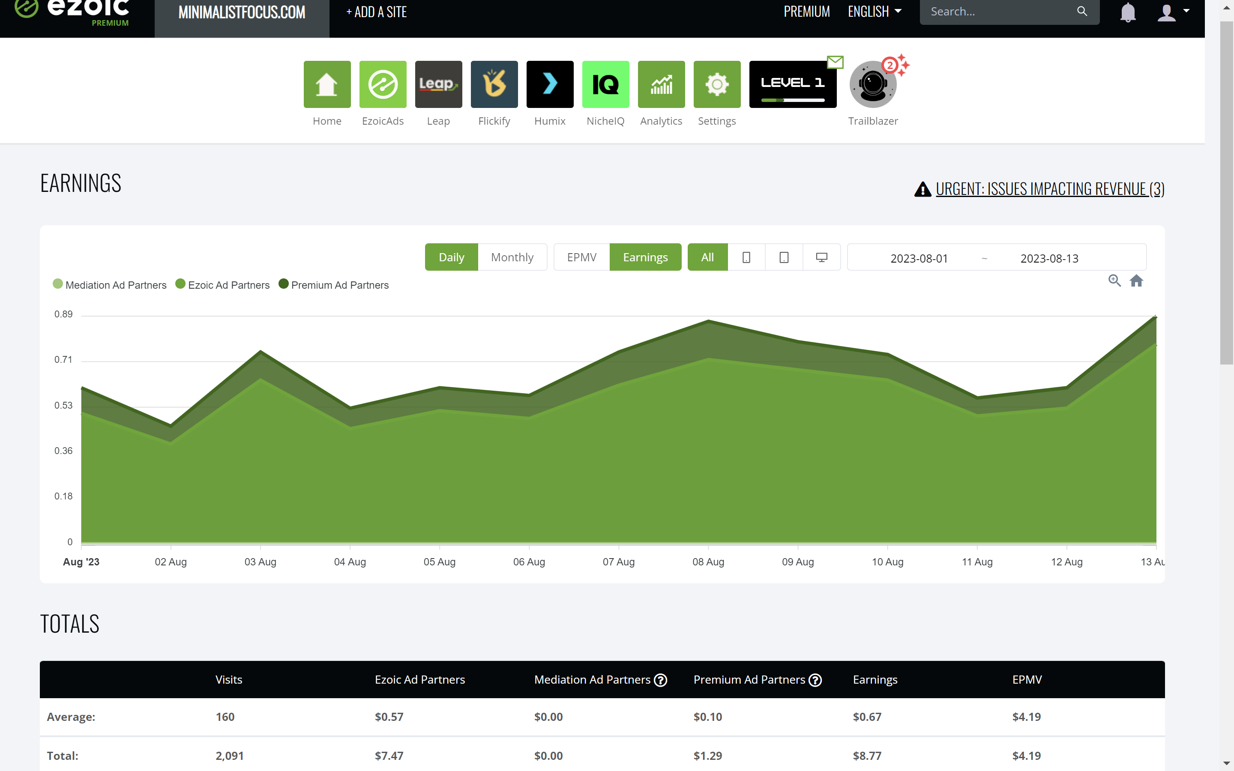The width and height of the screenshot is (1234, 771).
Task: Switch chart to Monthly view
Action: pos(512,257)
